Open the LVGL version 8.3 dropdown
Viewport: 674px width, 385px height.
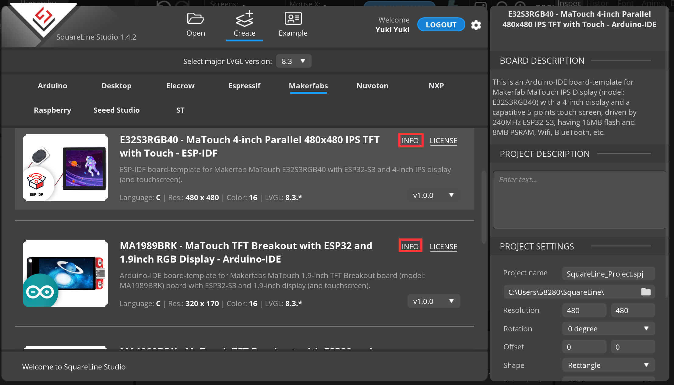tap(294, 61)
